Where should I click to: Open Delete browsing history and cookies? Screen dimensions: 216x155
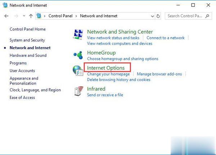pyautogui.click(x=118, y=79)
